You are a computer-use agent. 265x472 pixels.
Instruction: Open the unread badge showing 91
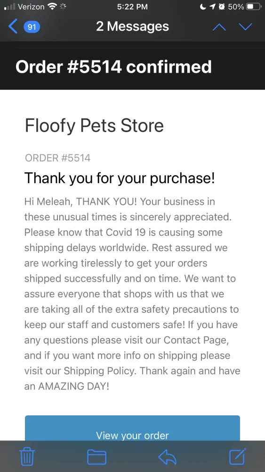coord(32,27)
